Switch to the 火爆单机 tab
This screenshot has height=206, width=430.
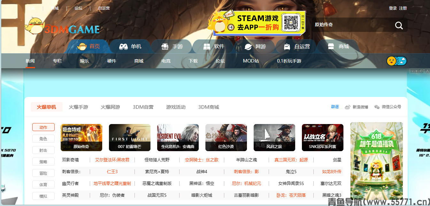click(46, 107)
